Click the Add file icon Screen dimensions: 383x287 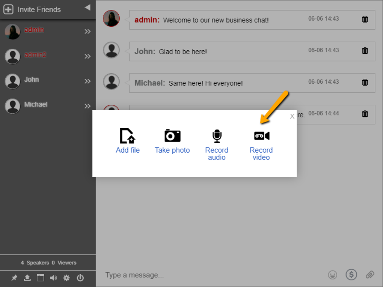tap(128, 136)
